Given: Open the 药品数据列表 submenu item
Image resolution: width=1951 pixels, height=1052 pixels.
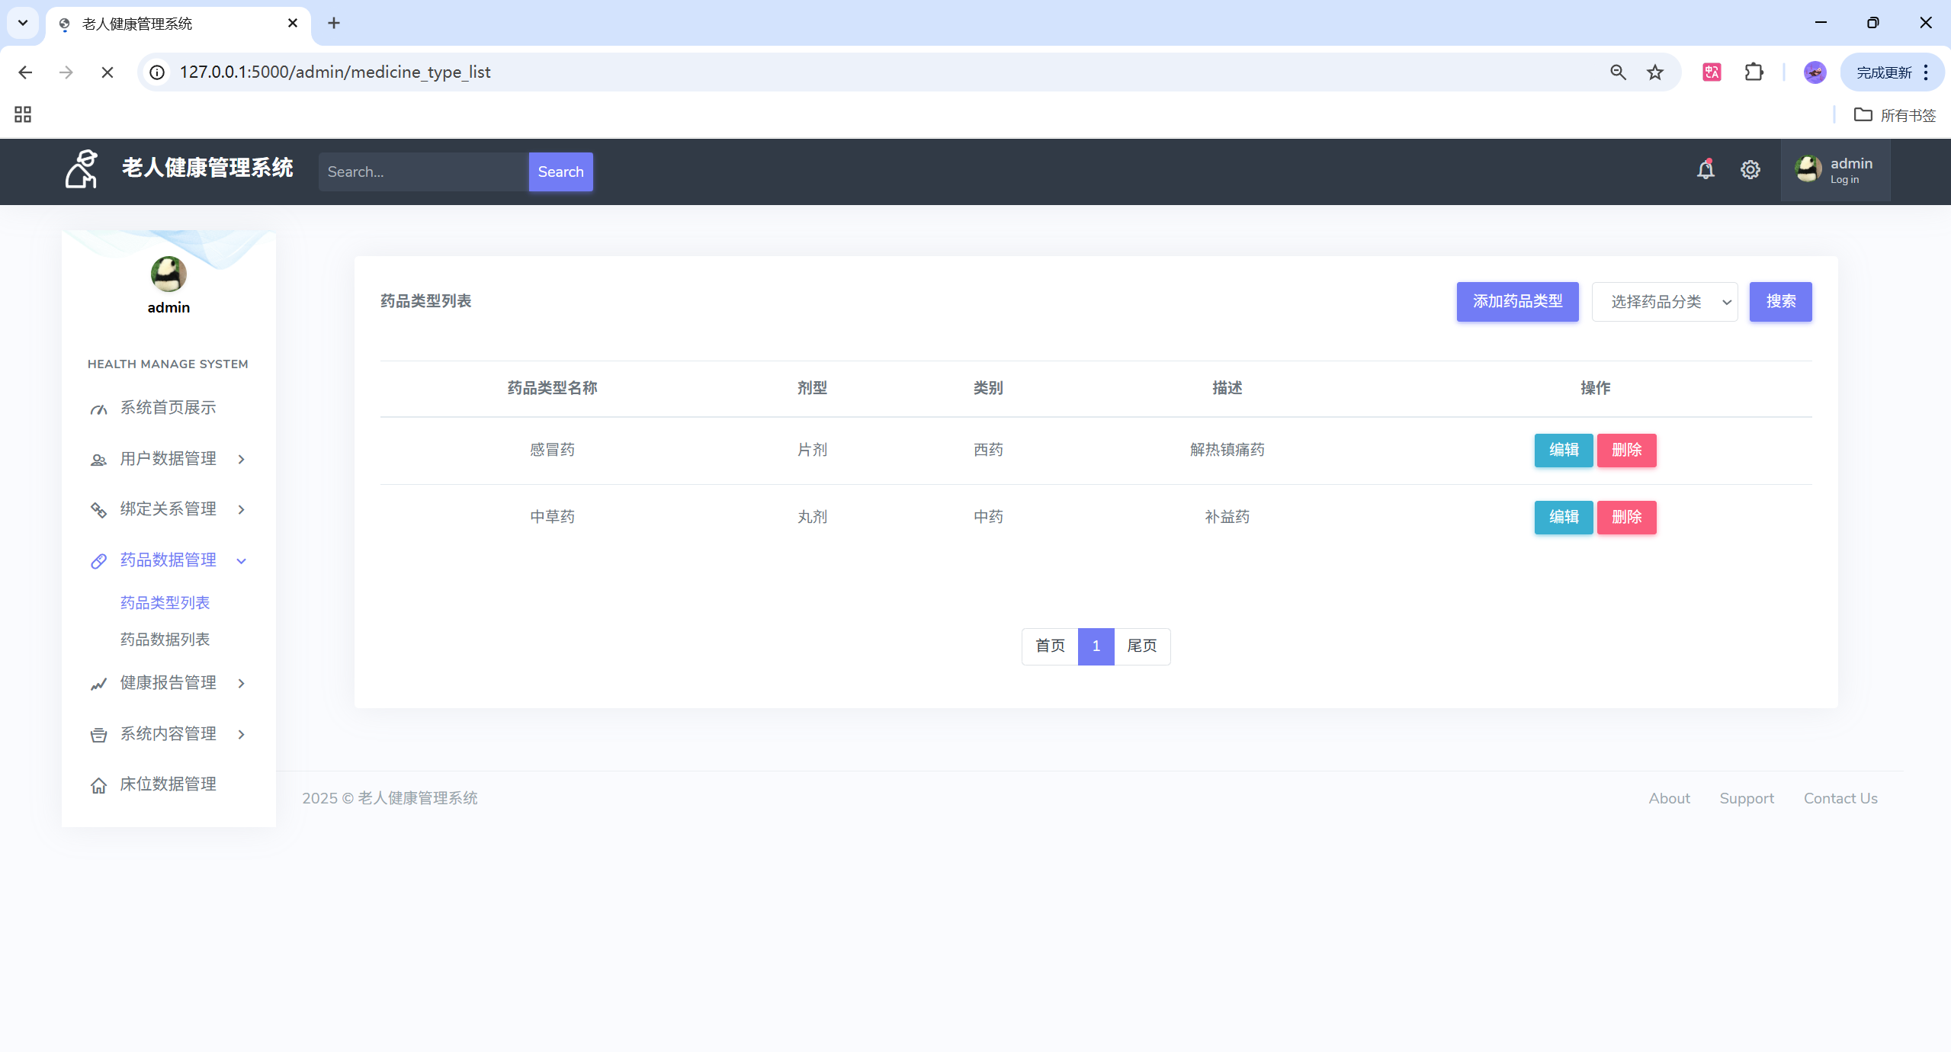Looking at the screenshot, I should click(165, 640).
